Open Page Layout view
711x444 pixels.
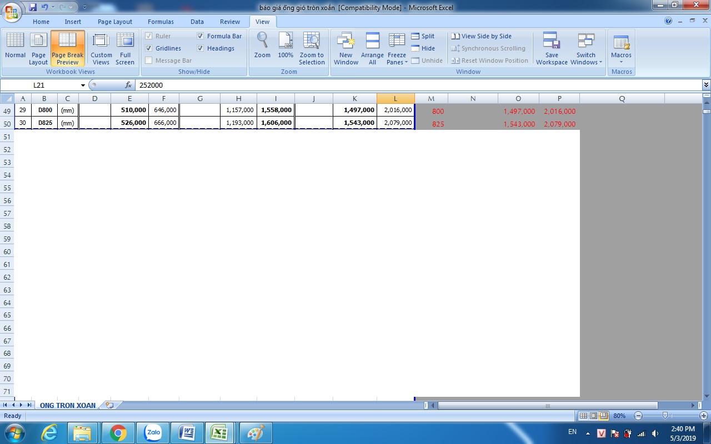pyautogui.click(x=38, y=48)
